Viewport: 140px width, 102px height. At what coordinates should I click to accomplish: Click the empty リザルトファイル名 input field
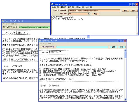tap(82, 47)
